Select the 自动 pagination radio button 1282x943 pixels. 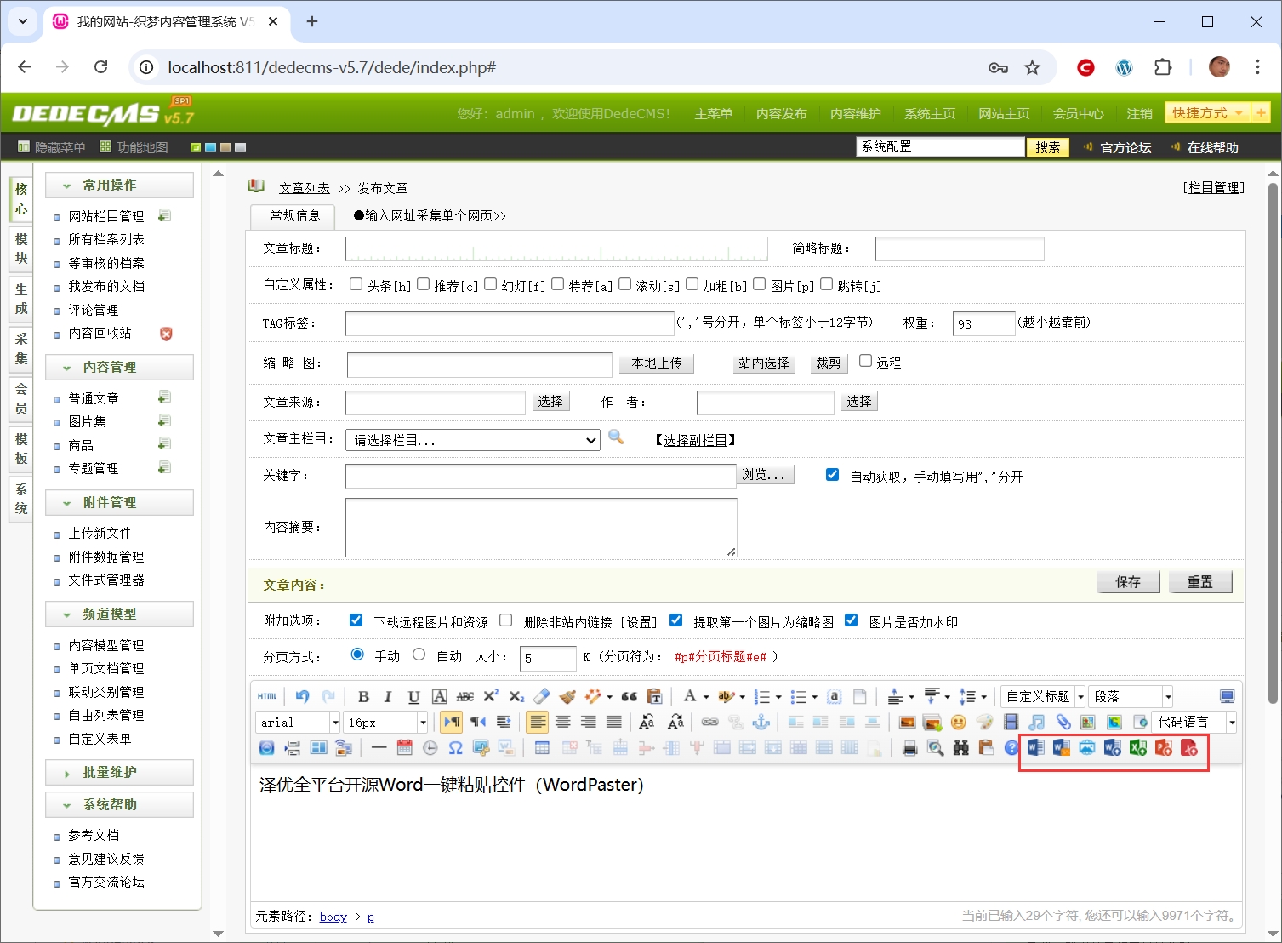[419, 654]
